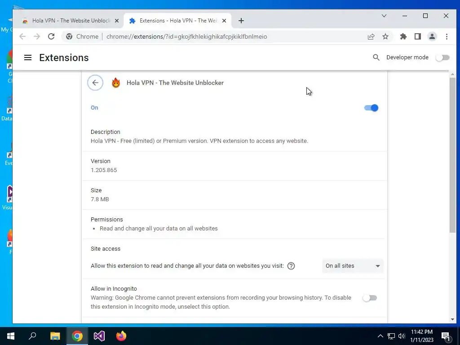Click the Extensions page title

64,57
